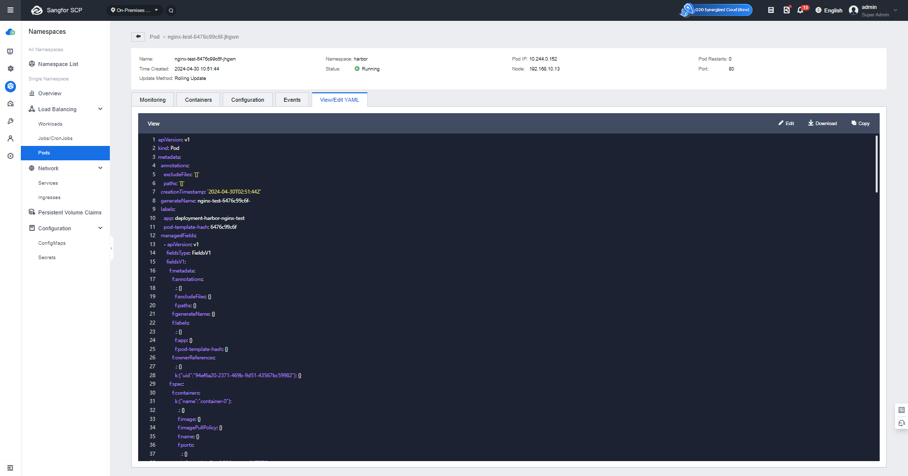Open the notifications bell with 13 alerts
The width and height of the screenshot is (908, 476).
coord(801,10)
